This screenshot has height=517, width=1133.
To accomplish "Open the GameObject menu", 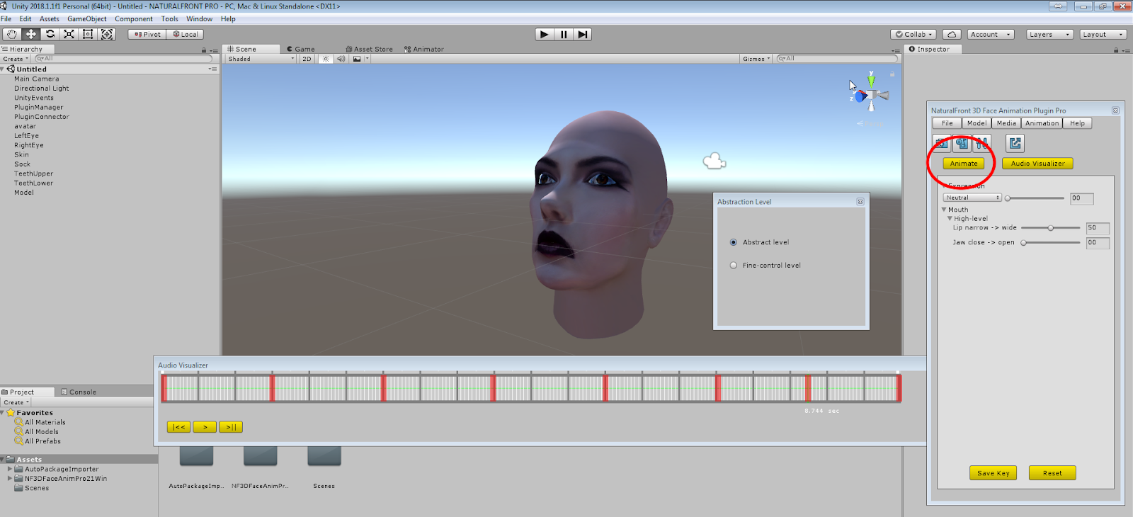I will 87,19.
